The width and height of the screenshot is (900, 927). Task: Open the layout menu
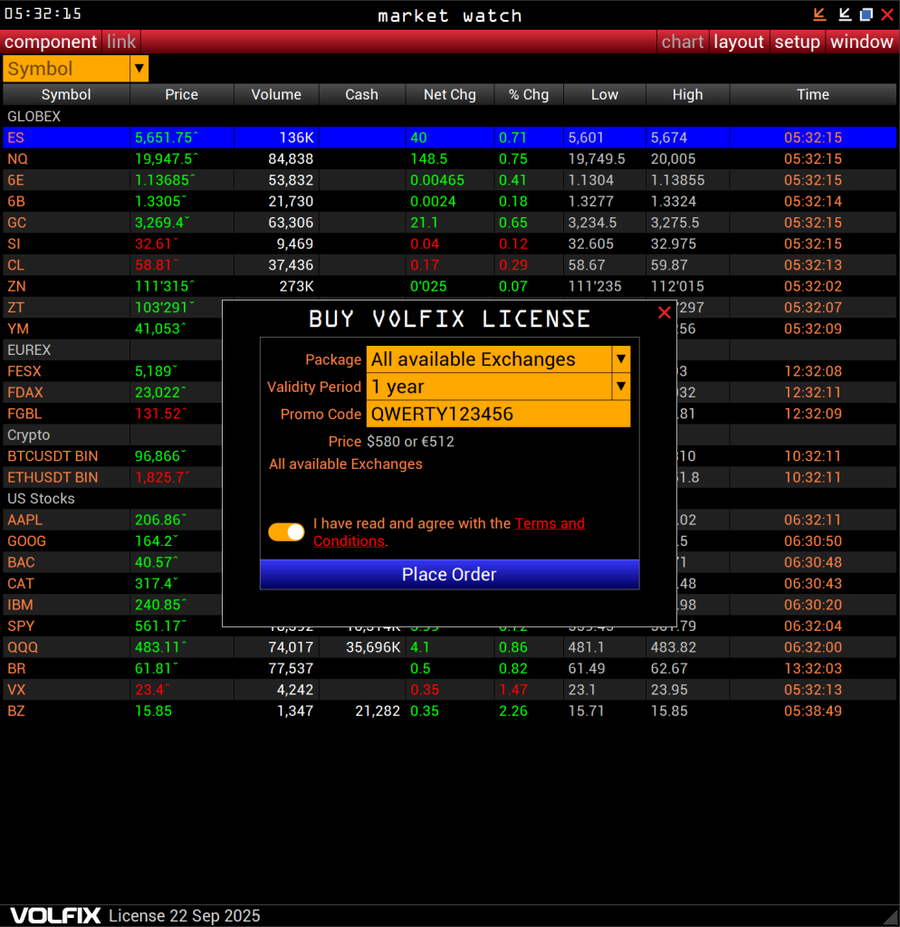[x=739, y=42]
